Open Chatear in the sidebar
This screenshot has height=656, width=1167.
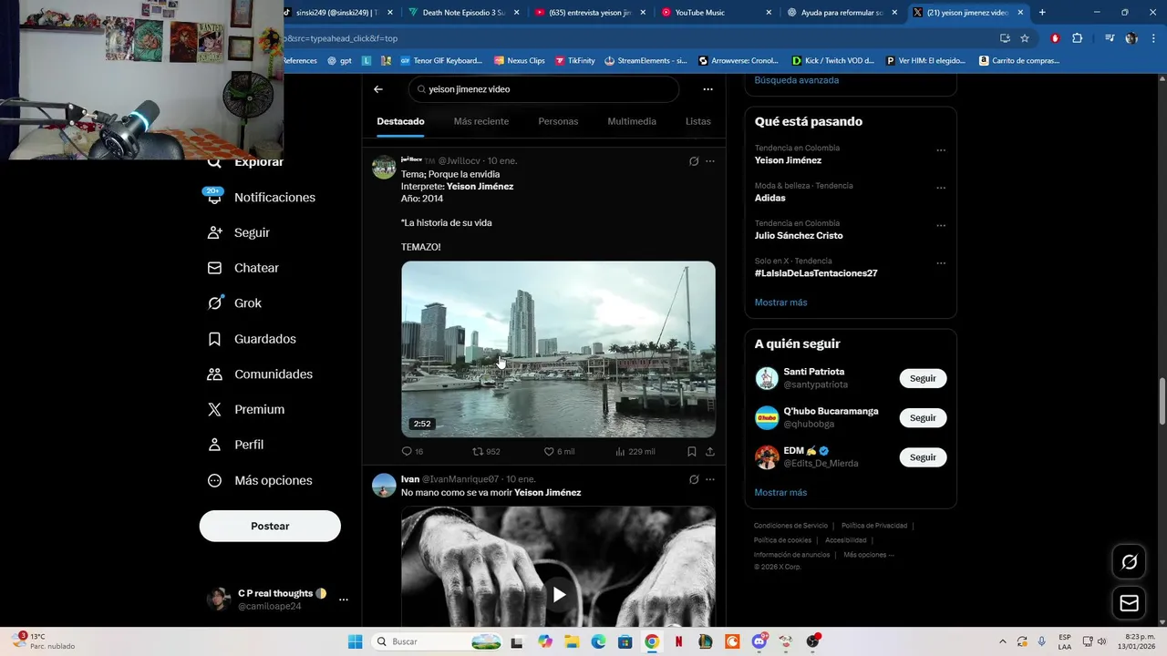coord(244,268)
